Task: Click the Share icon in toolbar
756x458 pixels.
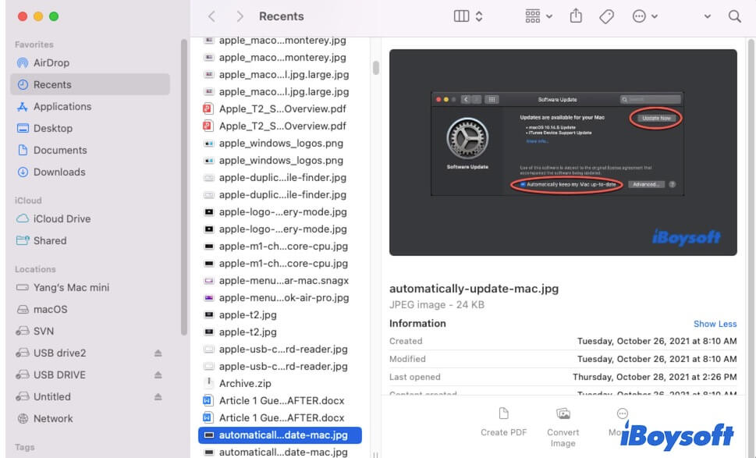Action: 577,16
